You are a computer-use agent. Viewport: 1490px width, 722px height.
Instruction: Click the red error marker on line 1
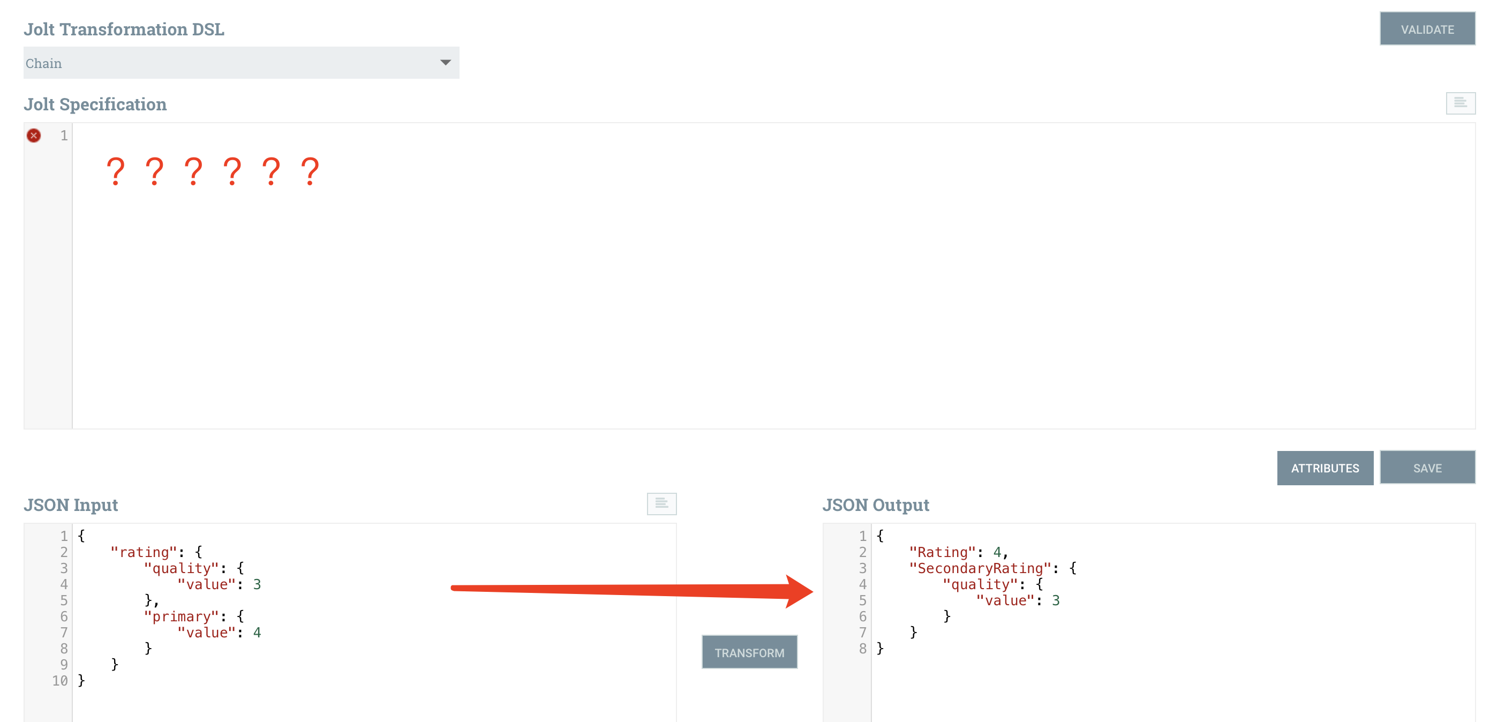[34, 136]
